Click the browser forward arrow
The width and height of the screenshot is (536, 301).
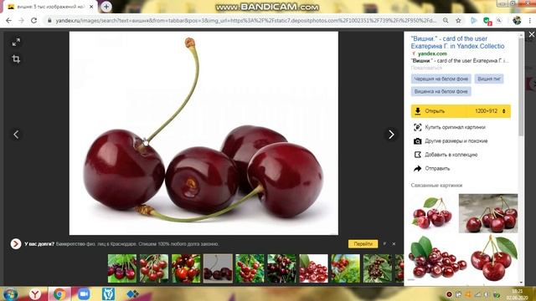(21, 20)
